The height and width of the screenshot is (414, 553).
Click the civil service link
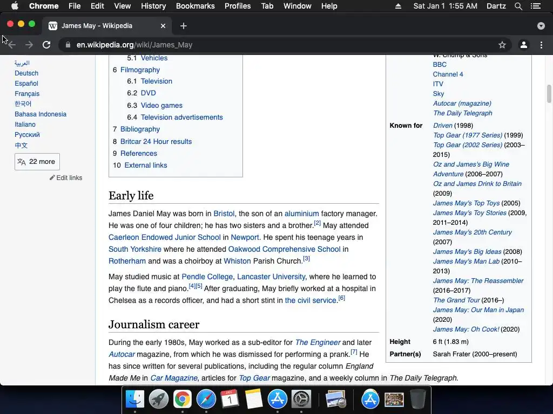tap(311, 300)
